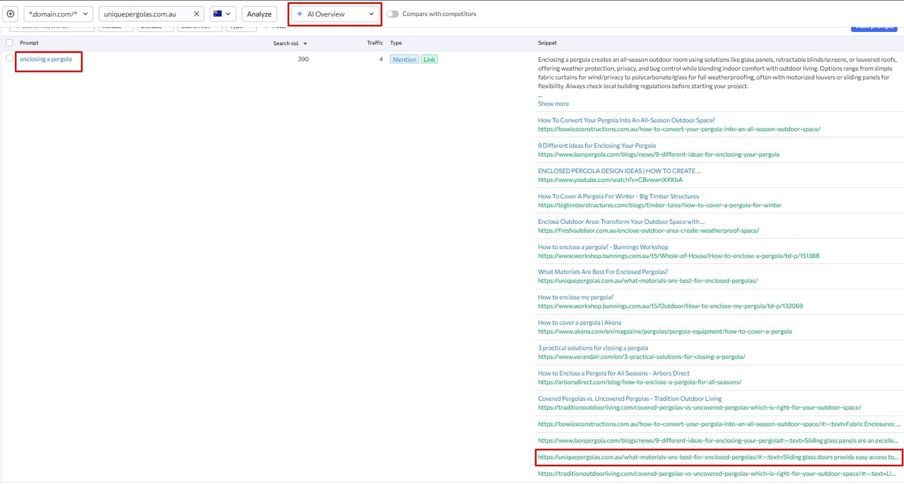Open the enclosing a pergola prompt link
Screen dimensions: 904x484
(46, 59)
